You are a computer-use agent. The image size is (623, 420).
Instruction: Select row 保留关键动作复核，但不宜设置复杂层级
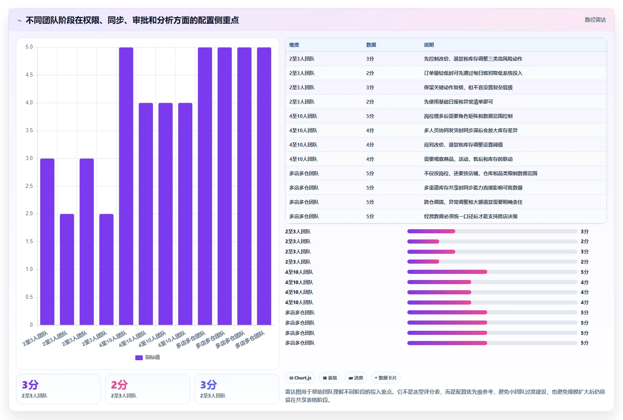(446, 88)
